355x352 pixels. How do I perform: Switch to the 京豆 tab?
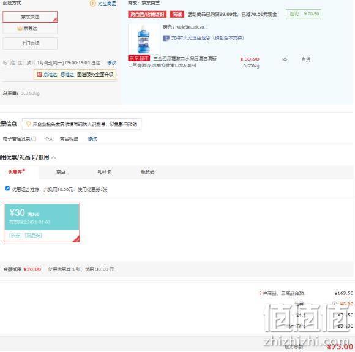(x=61, y=172)
